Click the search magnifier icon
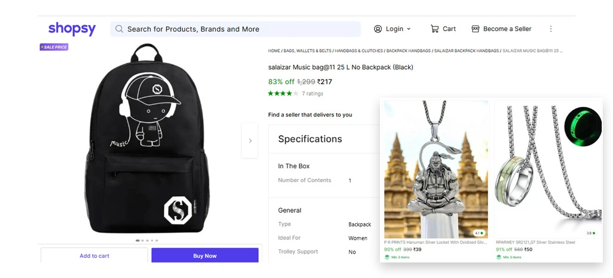The image size is (613, 278). (x=119, y=29)
